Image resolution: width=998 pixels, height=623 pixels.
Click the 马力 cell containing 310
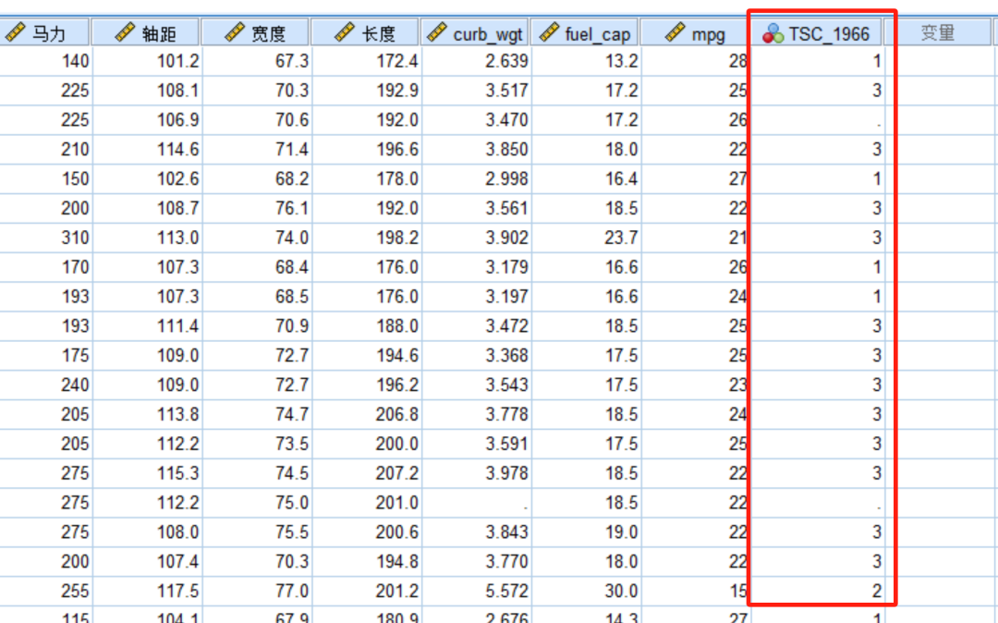pos(46,238)
